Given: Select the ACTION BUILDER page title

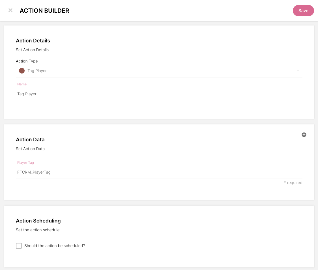Looking at the screenshot, I should tap(44, 11).
